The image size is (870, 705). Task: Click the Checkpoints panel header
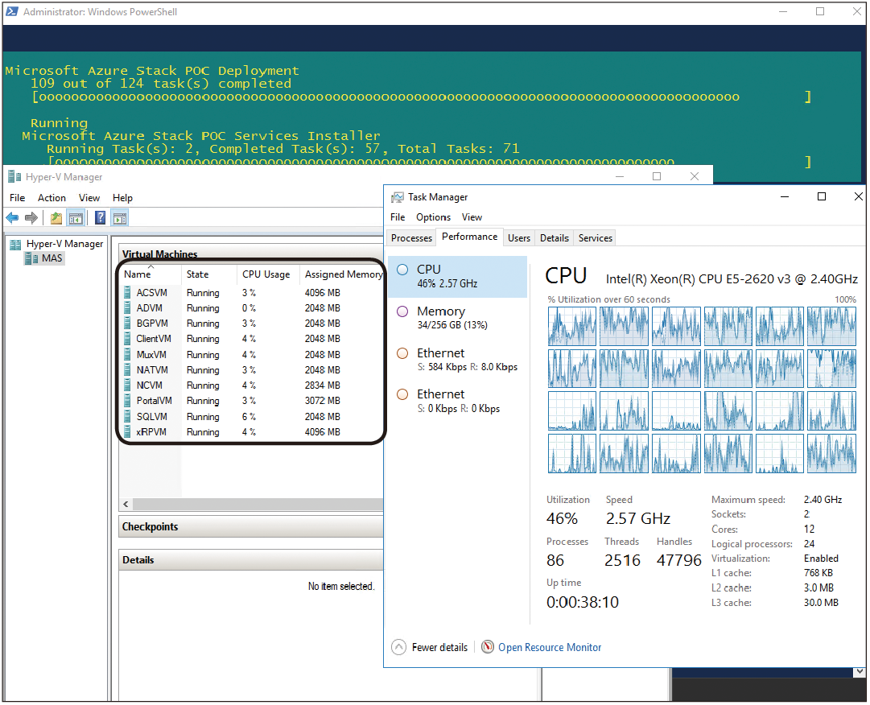pos(251,527)
